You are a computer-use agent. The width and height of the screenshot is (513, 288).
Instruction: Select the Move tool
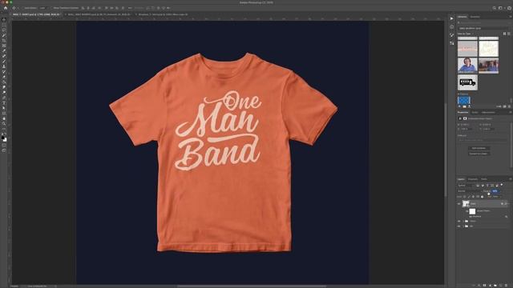coord(4,19)
